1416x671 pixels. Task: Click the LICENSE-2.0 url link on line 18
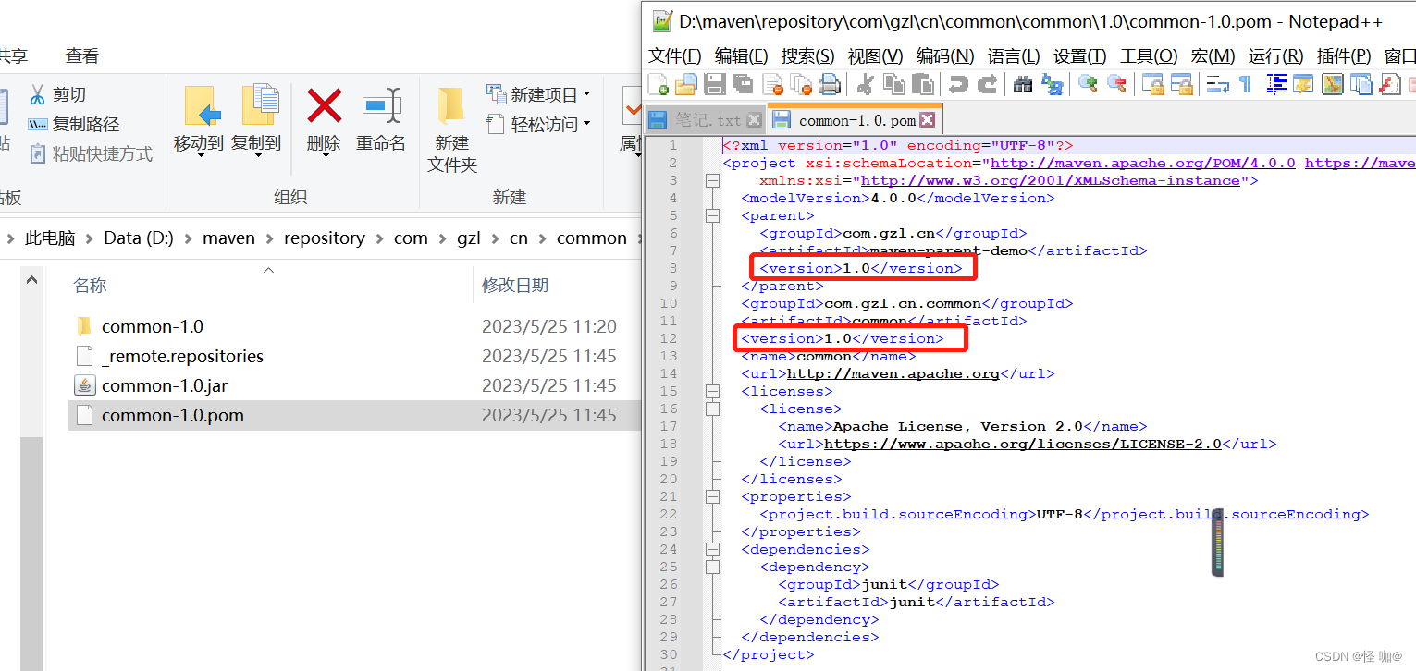click(x=1023, y=445)
